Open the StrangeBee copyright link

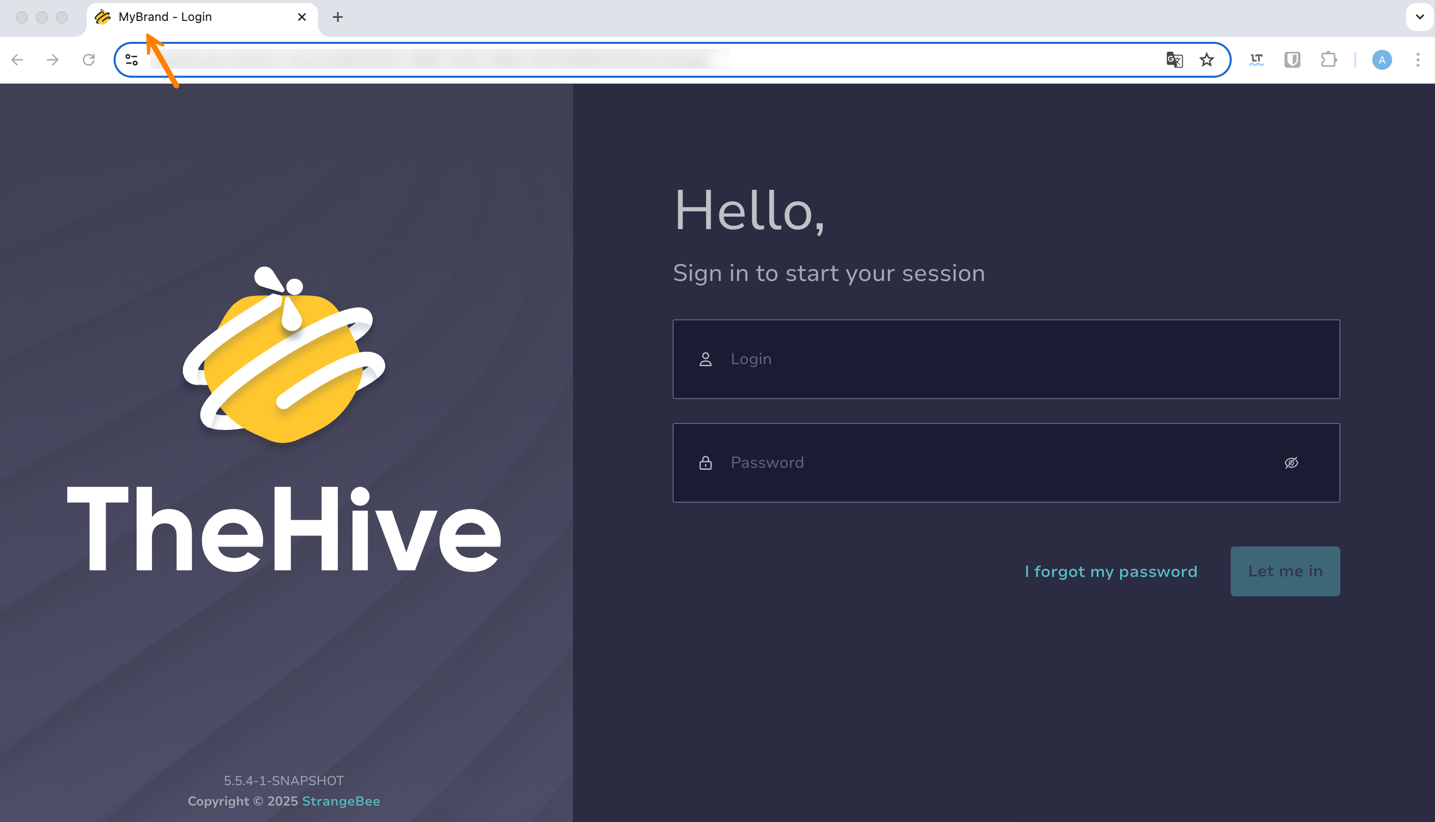pyautogui.click(x=341, y=801)
